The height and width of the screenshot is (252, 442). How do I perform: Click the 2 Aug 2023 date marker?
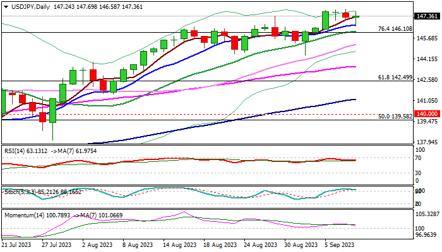(x=97, y=245)
